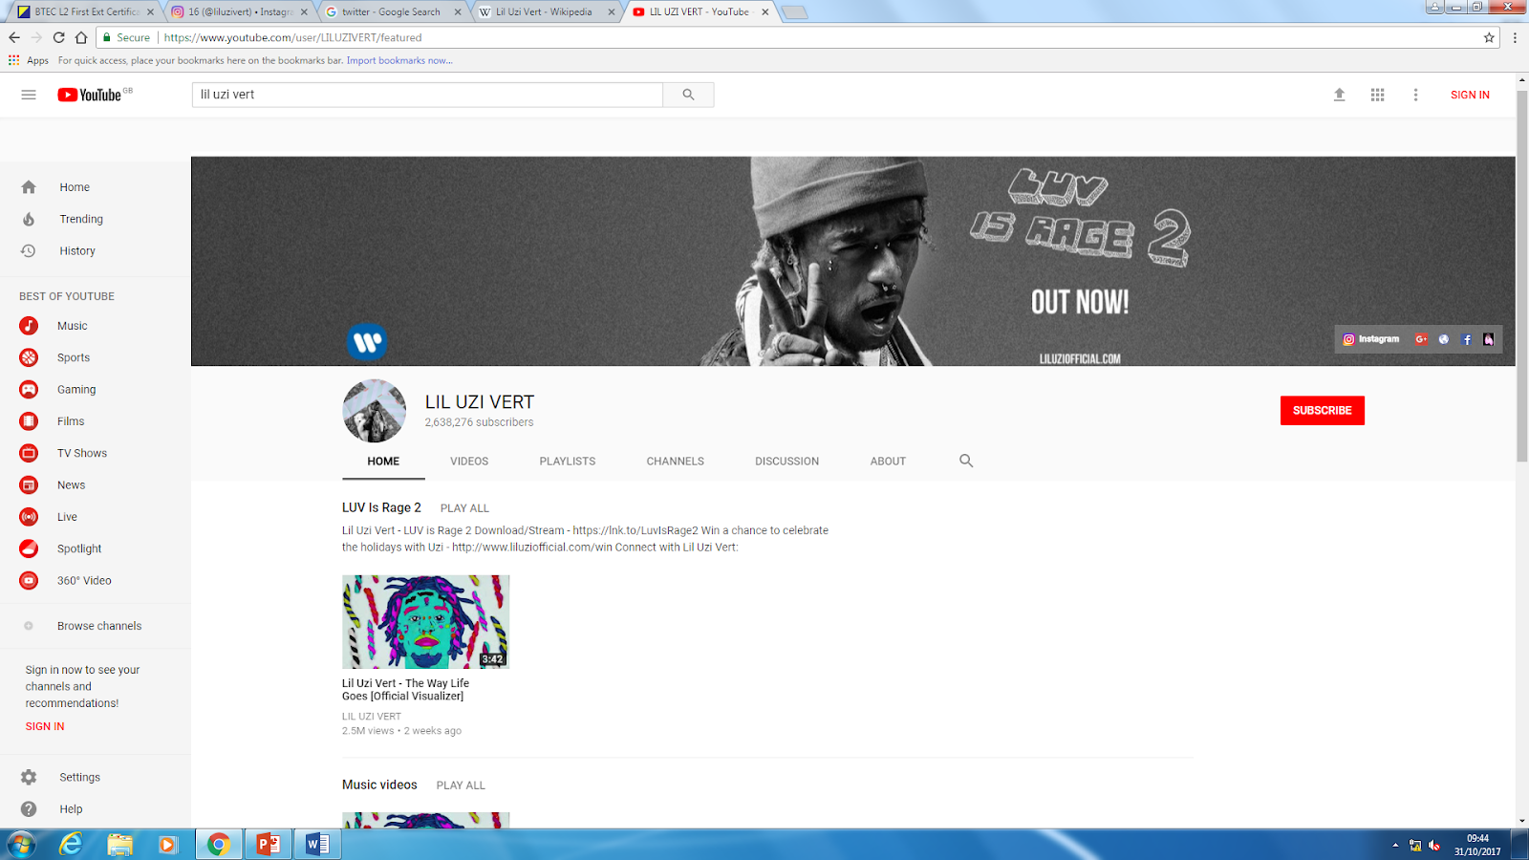
Task: Click the Home sidebar icon
Action: click(x=29, y=187)
